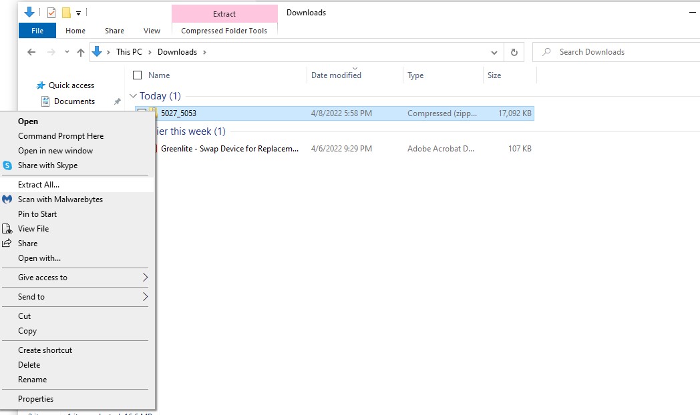Image resolution: width=700 pixels, height=415 pixels.
Task: Open the recent locations dropdown arrow
Action: [x=67, y=52]
